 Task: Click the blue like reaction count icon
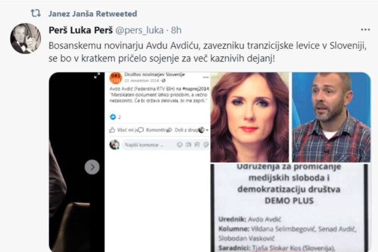tap(113, 117)
